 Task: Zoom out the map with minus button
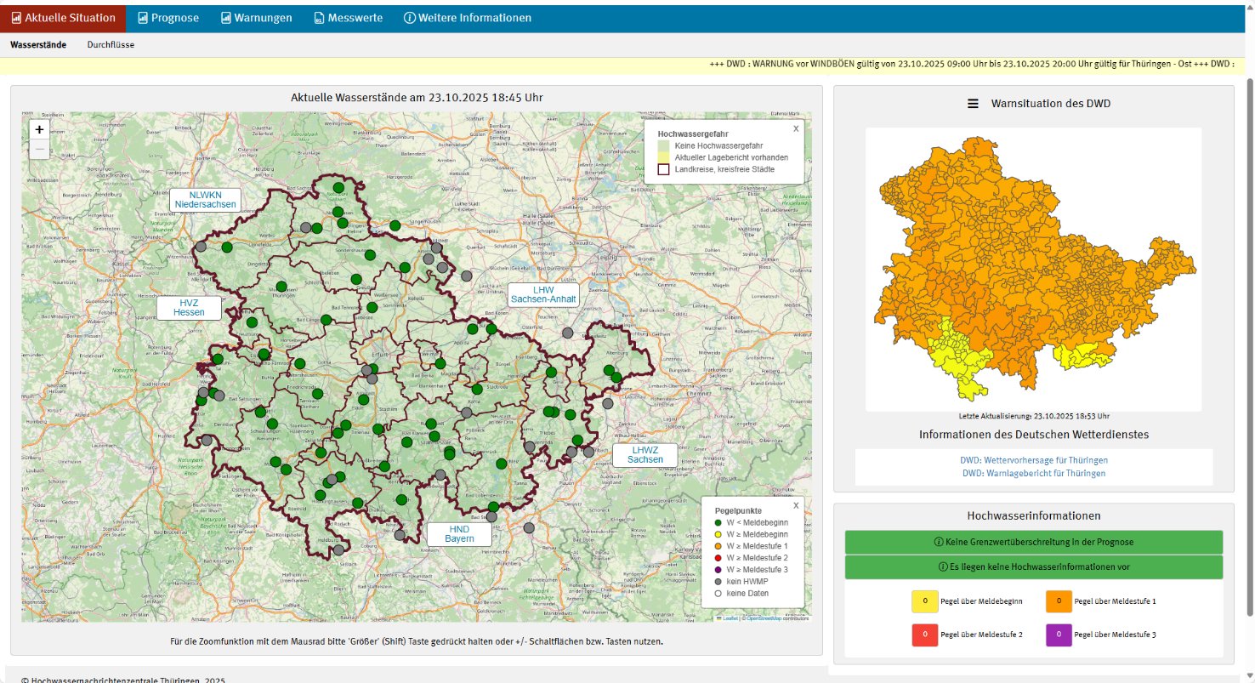pyautogui.click(x=39, y=150)
